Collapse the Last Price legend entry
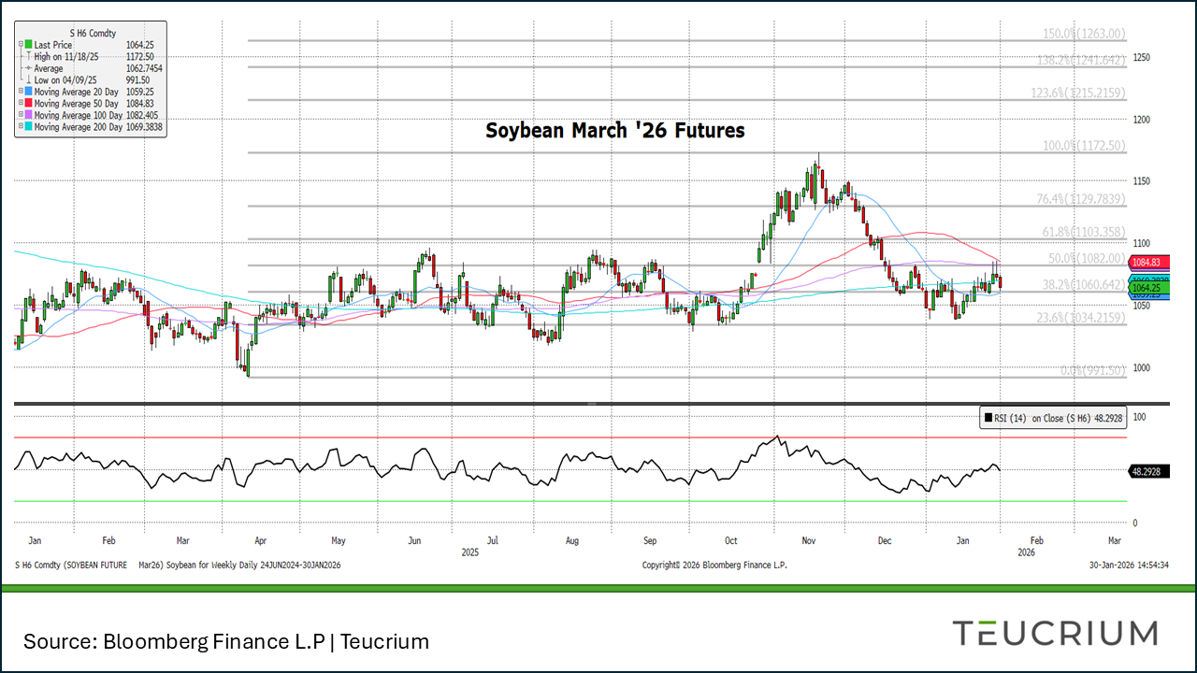This screenshot has height=673, width=1197. click(x=20, y=44)
